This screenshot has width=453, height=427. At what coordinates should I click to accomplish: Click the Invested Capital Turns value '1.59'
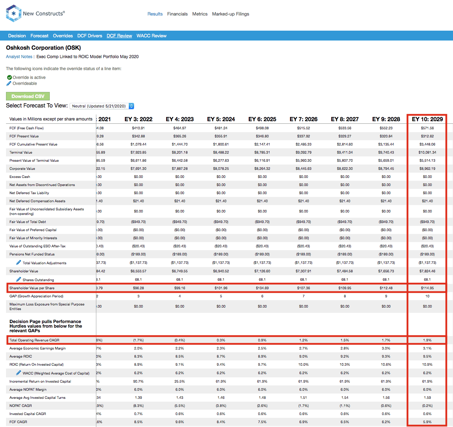[x=427, y=398]
